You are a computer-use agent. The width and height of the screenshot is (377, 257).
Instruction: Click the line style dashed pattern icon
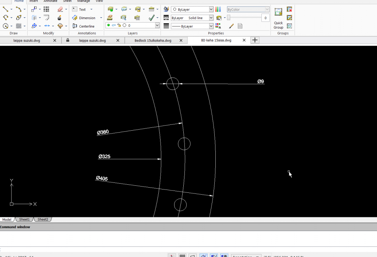point(166,18)
